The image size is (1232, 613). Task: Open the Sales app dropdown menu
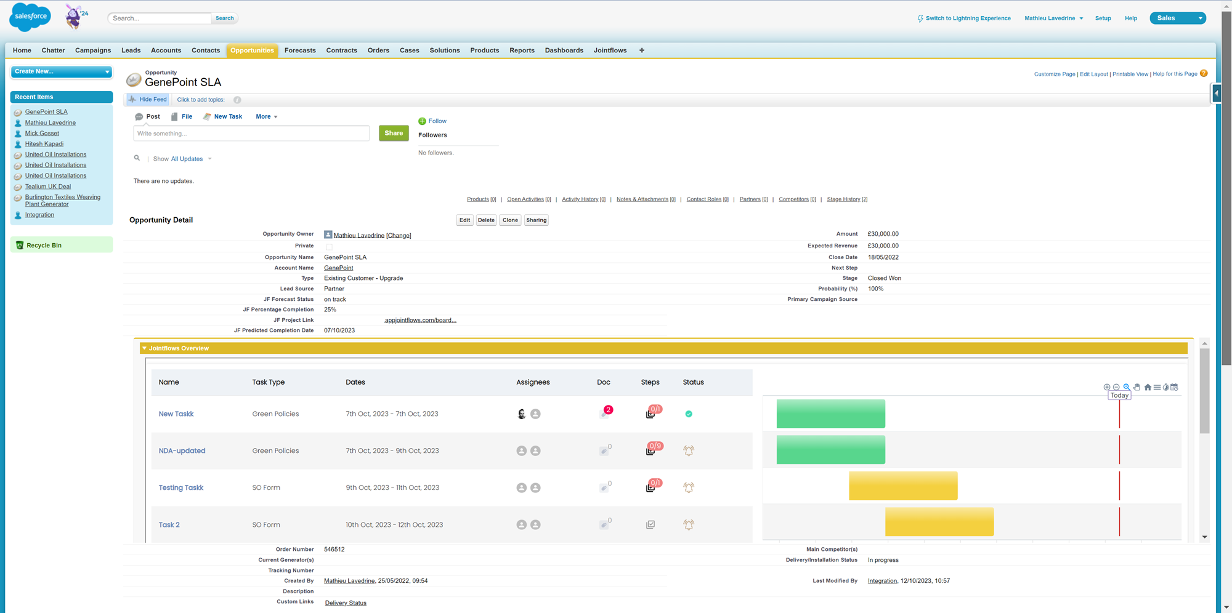click(x=1199, y=18)
